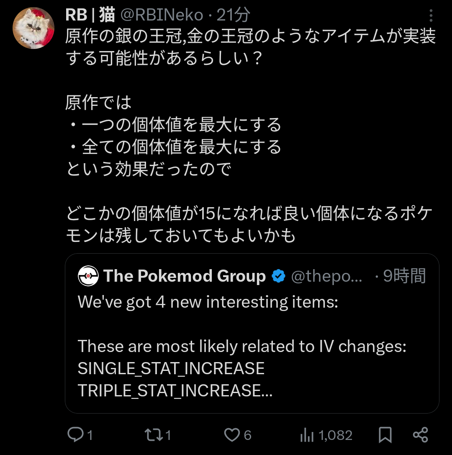Retweet this post using the retweet icon
The width and height of the screenshot is (452, 455).
[154, 434]
